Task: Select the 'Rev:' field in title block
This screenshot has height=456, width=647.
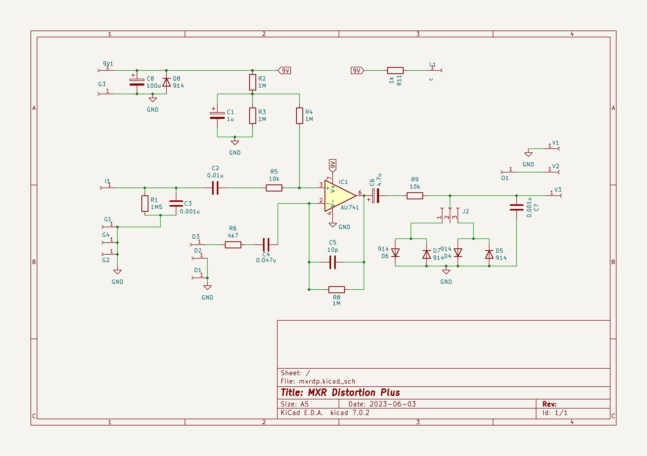Action: tap(549, 404)
